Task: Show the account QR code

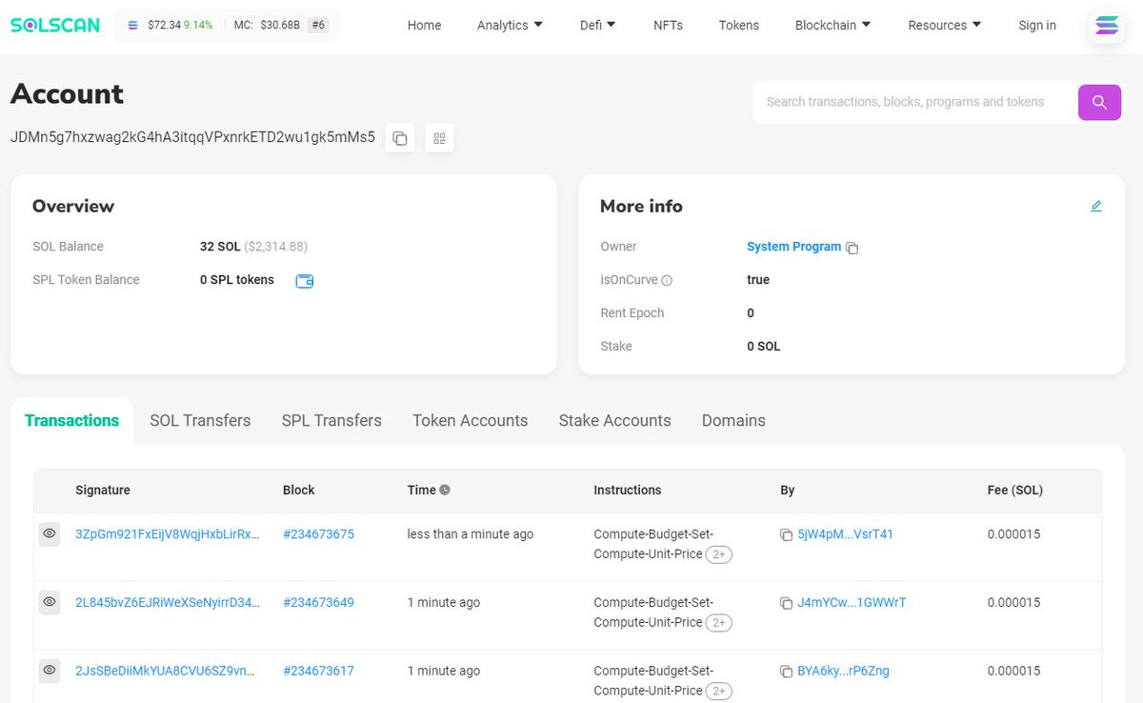Action: pos(439,138)
